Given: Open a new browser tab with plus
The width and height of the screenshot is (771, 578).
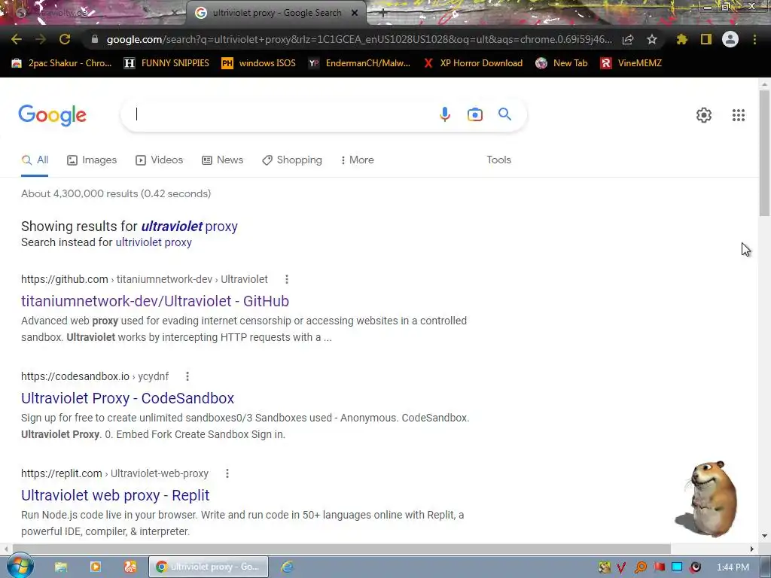Looking at the screenshot, I should (383, 14).
